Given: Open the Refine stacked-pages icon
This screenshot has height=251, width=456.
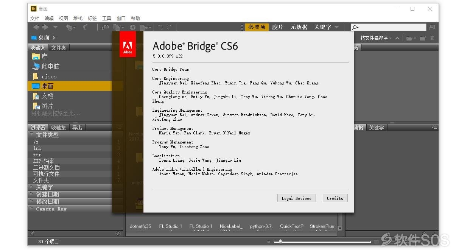Looking at the screenshot, I should pos(119,27).
